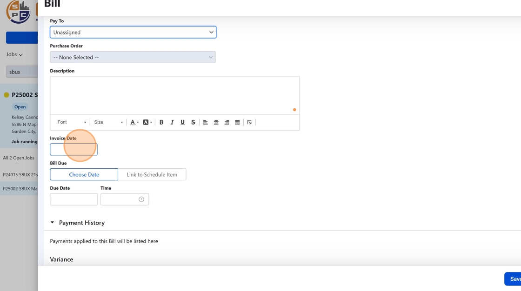Switch to Link to Schedule Item
The image size is (521, 291).
click(x=152, y=174)
